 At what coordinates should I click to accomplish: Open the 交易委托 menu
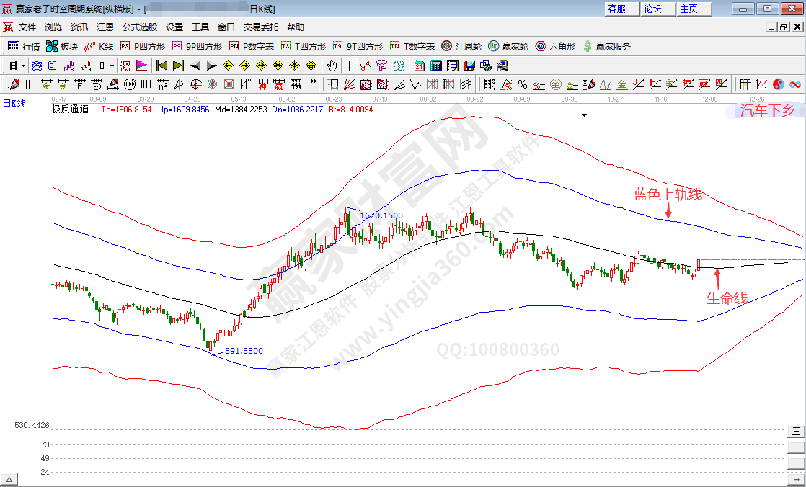260,27
